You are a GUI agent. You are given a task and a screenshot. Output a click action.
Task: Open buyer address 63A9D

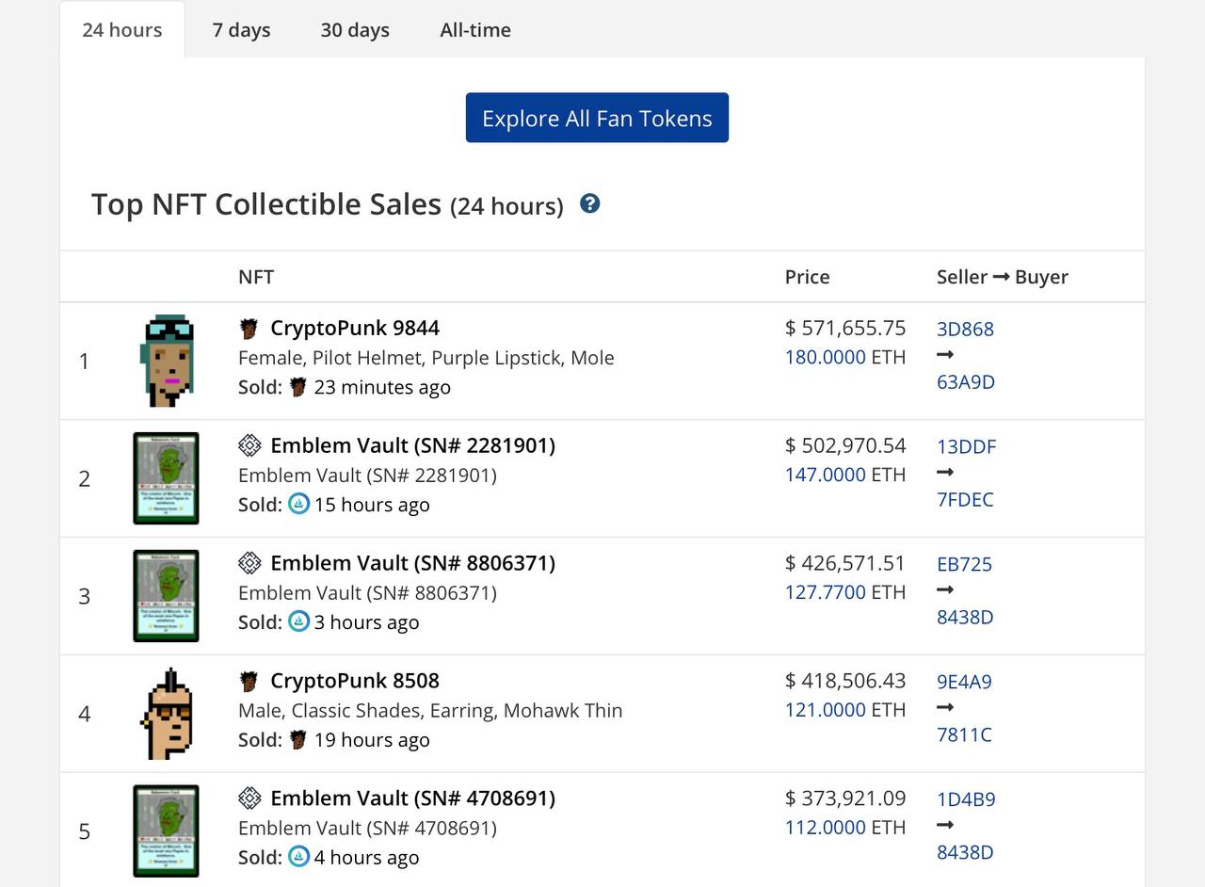(x=966, y=381)
